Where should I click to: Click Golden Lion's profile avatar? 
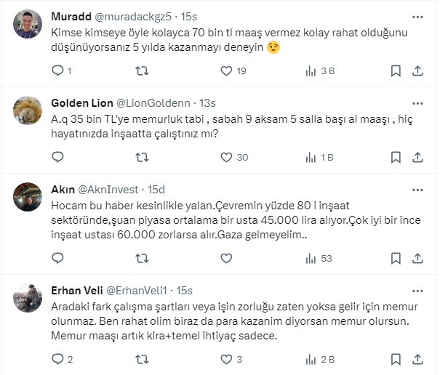[x=28, y=110]
